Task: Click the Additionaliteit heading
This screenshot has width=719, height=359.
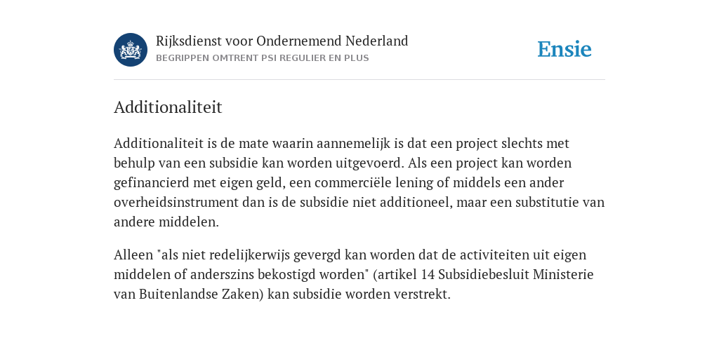Action: point(168,107)
